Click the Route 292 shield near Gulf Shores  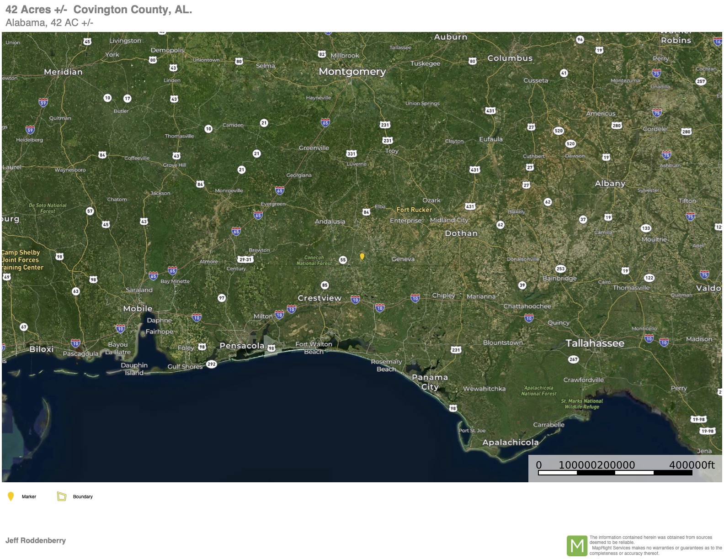click(x=211, y=364)
